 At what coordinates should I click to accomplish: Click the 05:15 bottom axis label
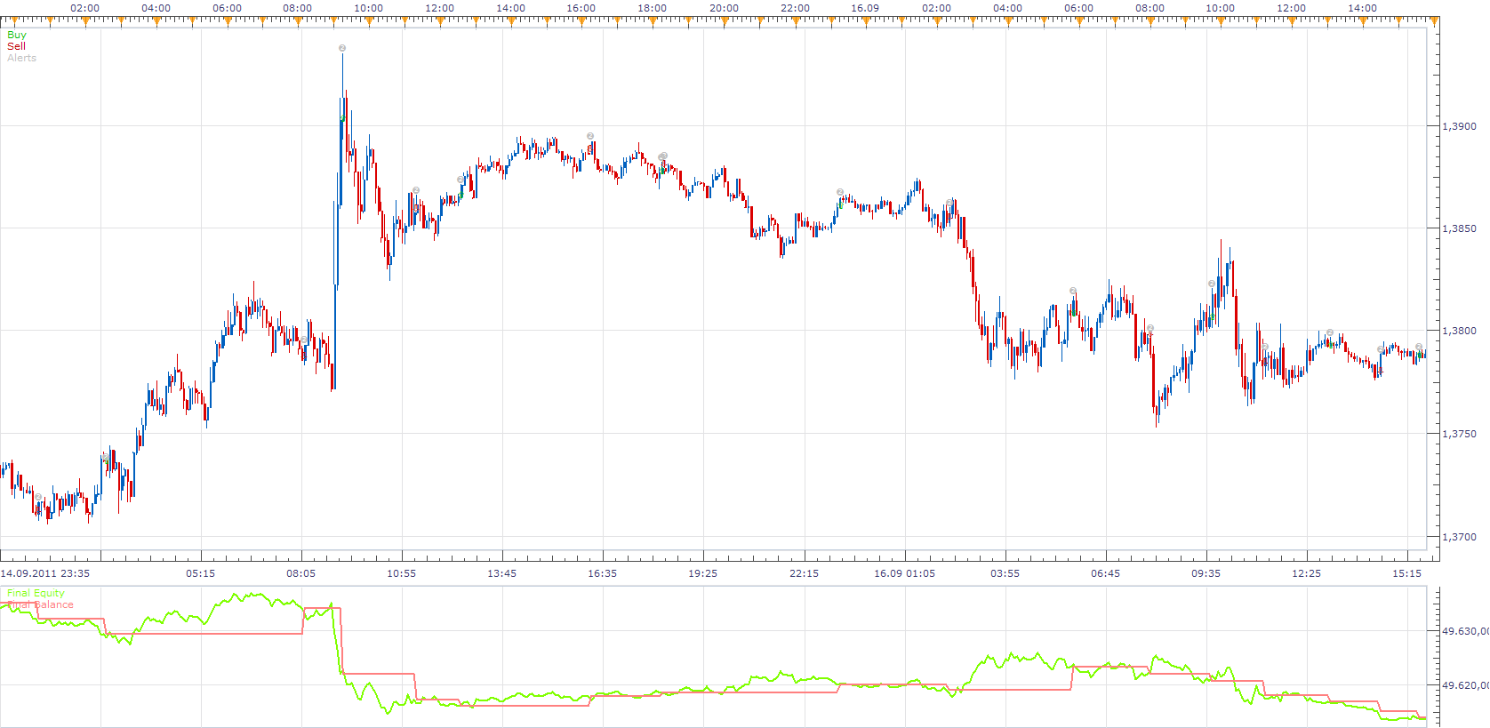[x=200, y=573]
